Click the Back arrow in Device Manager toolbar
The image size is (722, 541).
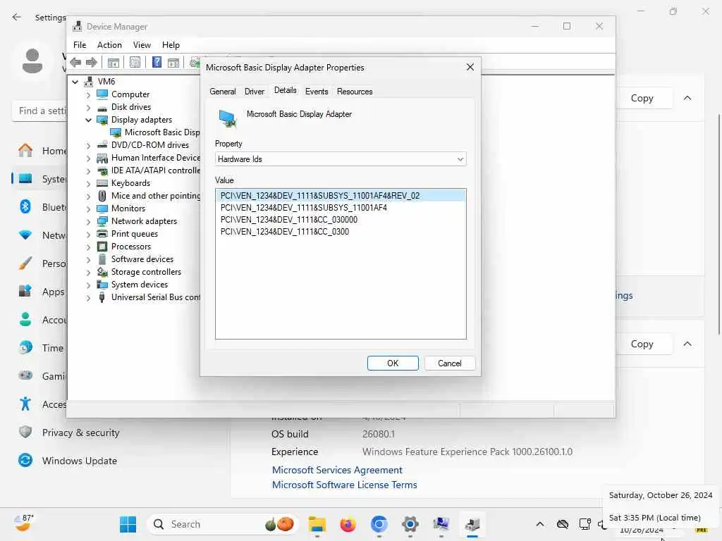(76, 62)
